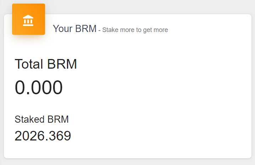255x165 pixels.
Task: Click the 0.000 total balance value
Action: (39, 87)
